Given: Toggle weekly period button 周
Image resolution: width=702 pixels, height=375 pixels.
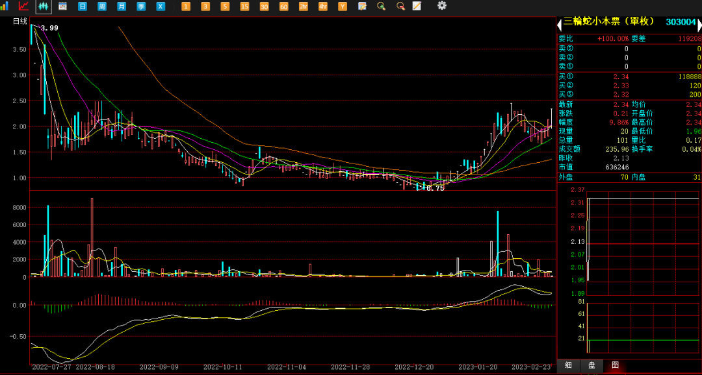Looking at the screenshot, I should point(102,6).
